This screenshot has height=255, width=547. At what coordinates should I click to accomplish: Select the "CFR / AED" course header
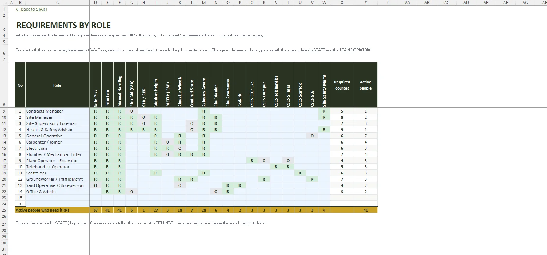(x=144, y=85)
